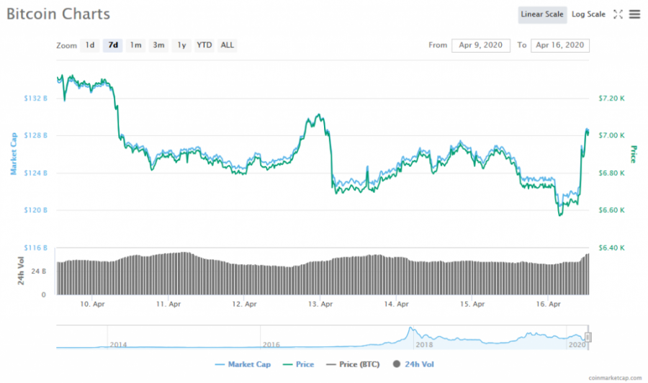Toggle fullscreen chart view icon
The height and width of the screenshot is (383, 648).
(x=618, y=14)
